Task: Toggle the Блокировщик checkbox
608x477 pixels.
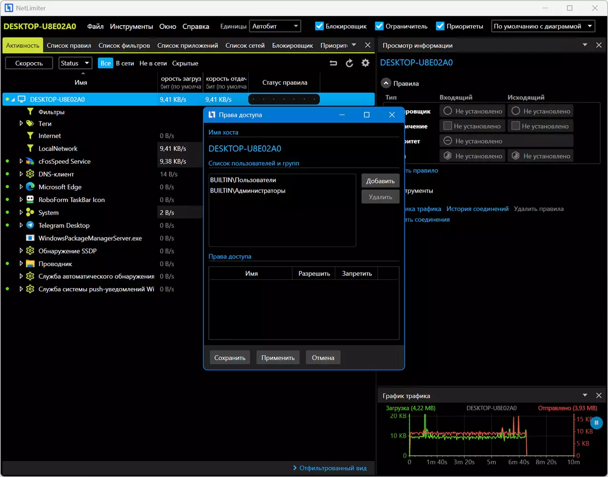Action: click(319, 26)
